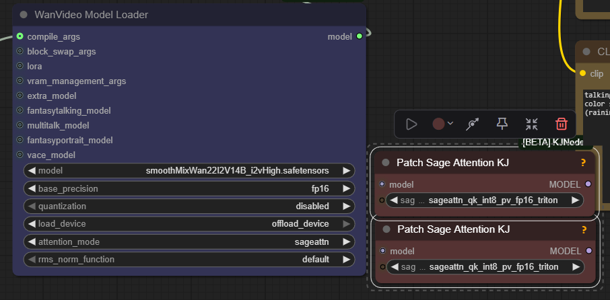Click the extra_model input socket
Image resolution: width=610 pixels, height=300 pixels.
[20, 96]
